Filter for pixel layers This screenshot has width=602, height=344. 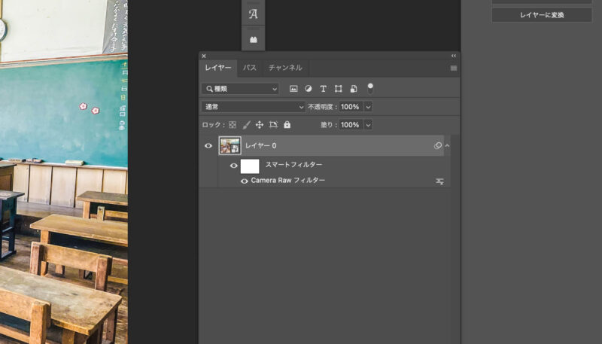click(293, 89)
